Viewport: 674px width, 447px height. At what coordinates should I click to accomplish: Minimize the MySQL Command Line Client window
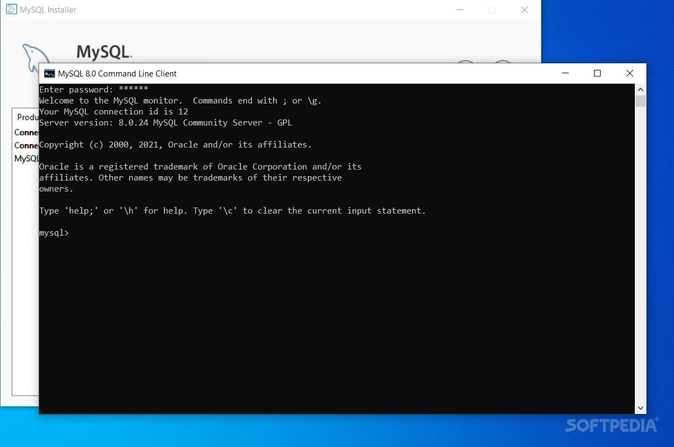tap(565, 73)
